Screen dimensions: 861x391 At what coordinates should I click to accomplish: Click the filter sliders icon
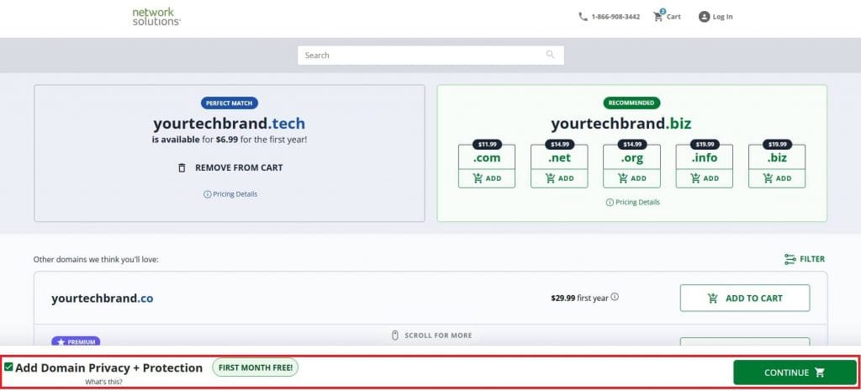coord(790,259)
